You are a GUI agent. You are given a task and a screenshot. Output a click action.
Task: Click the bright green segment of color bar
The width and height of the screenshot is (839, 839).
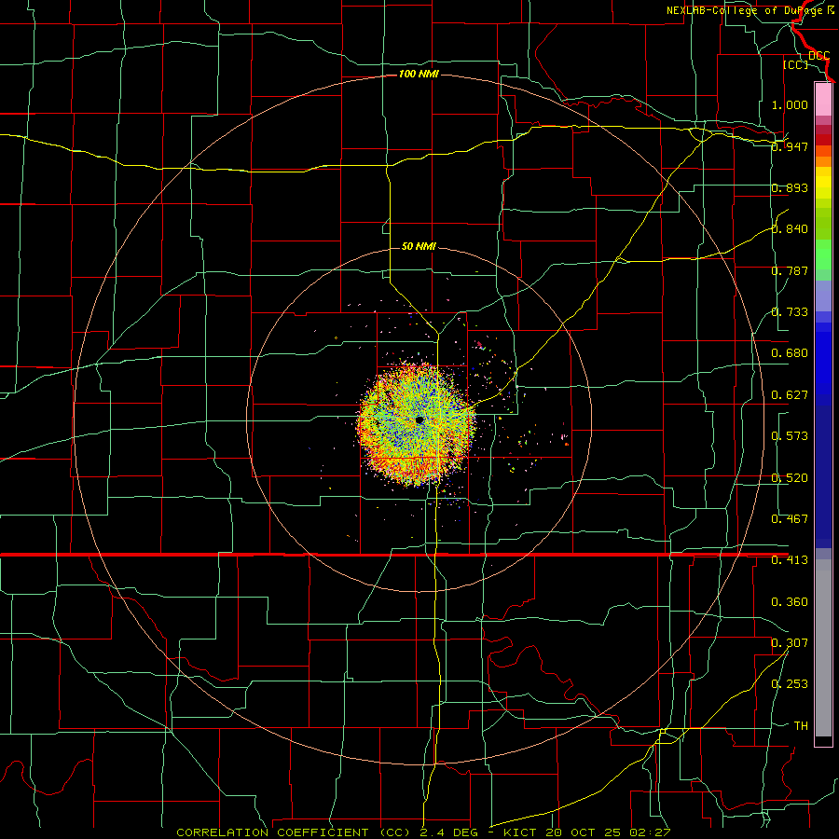[823, 254]
